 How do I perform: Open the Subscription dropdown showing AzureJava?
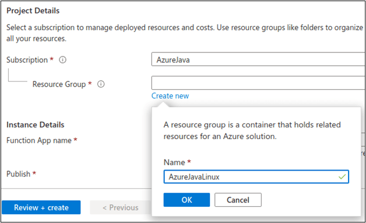[x=258, y=59]
